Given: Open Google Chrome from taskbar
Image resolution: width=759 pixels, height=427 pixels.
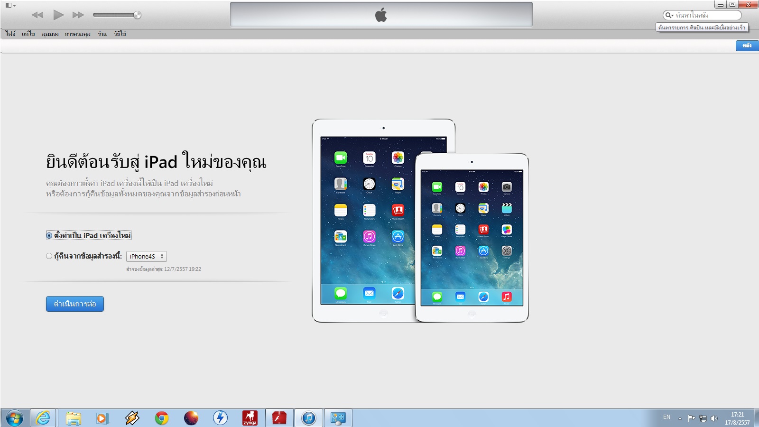Looking at the screenshot, I should click(161, 418).
